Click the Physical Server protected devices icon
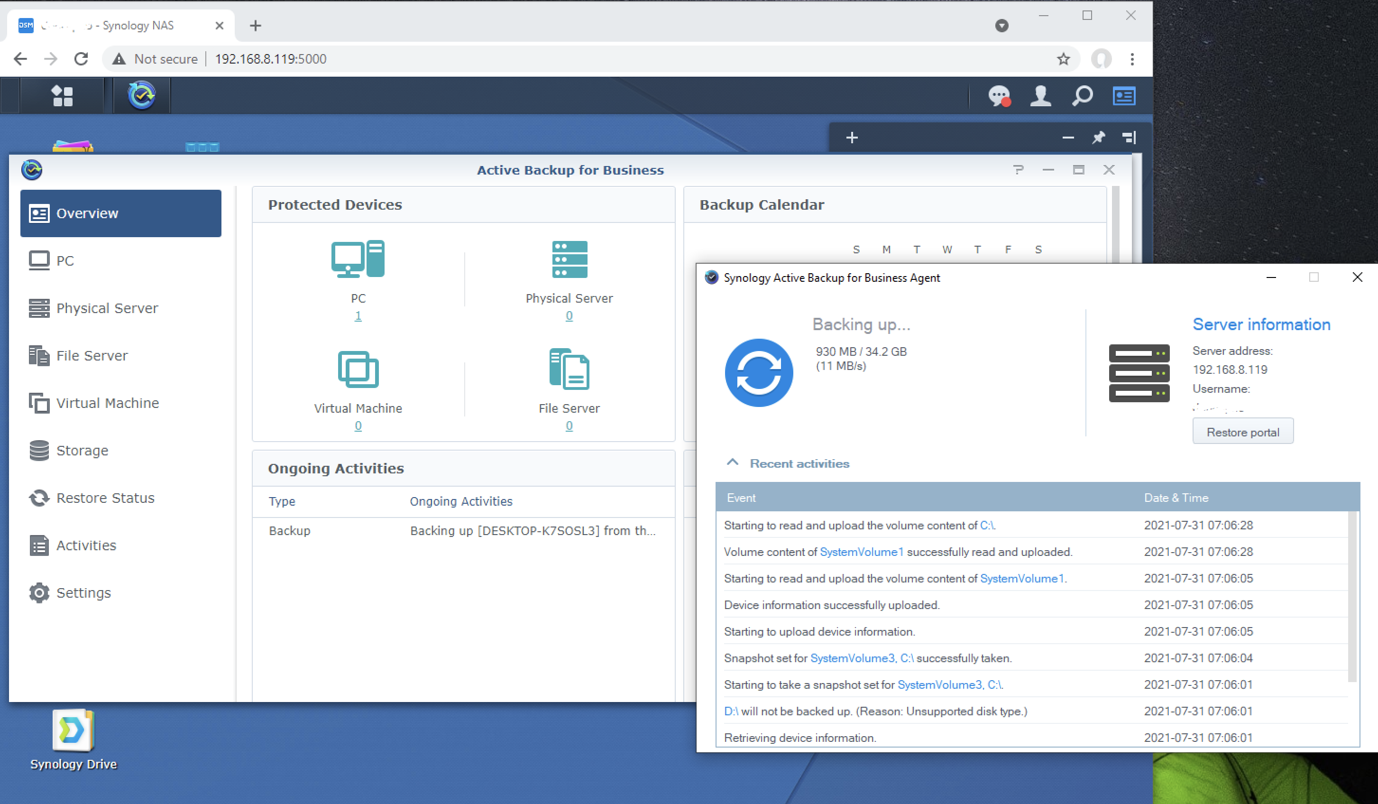Viewport: 1378px width, 804px height. [x=569, y=259]
